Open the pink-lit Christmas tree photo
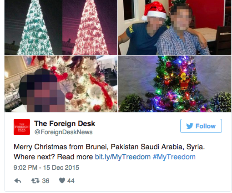Image resolution: width=232 pixels, height=193 pixels. point(90,27)
